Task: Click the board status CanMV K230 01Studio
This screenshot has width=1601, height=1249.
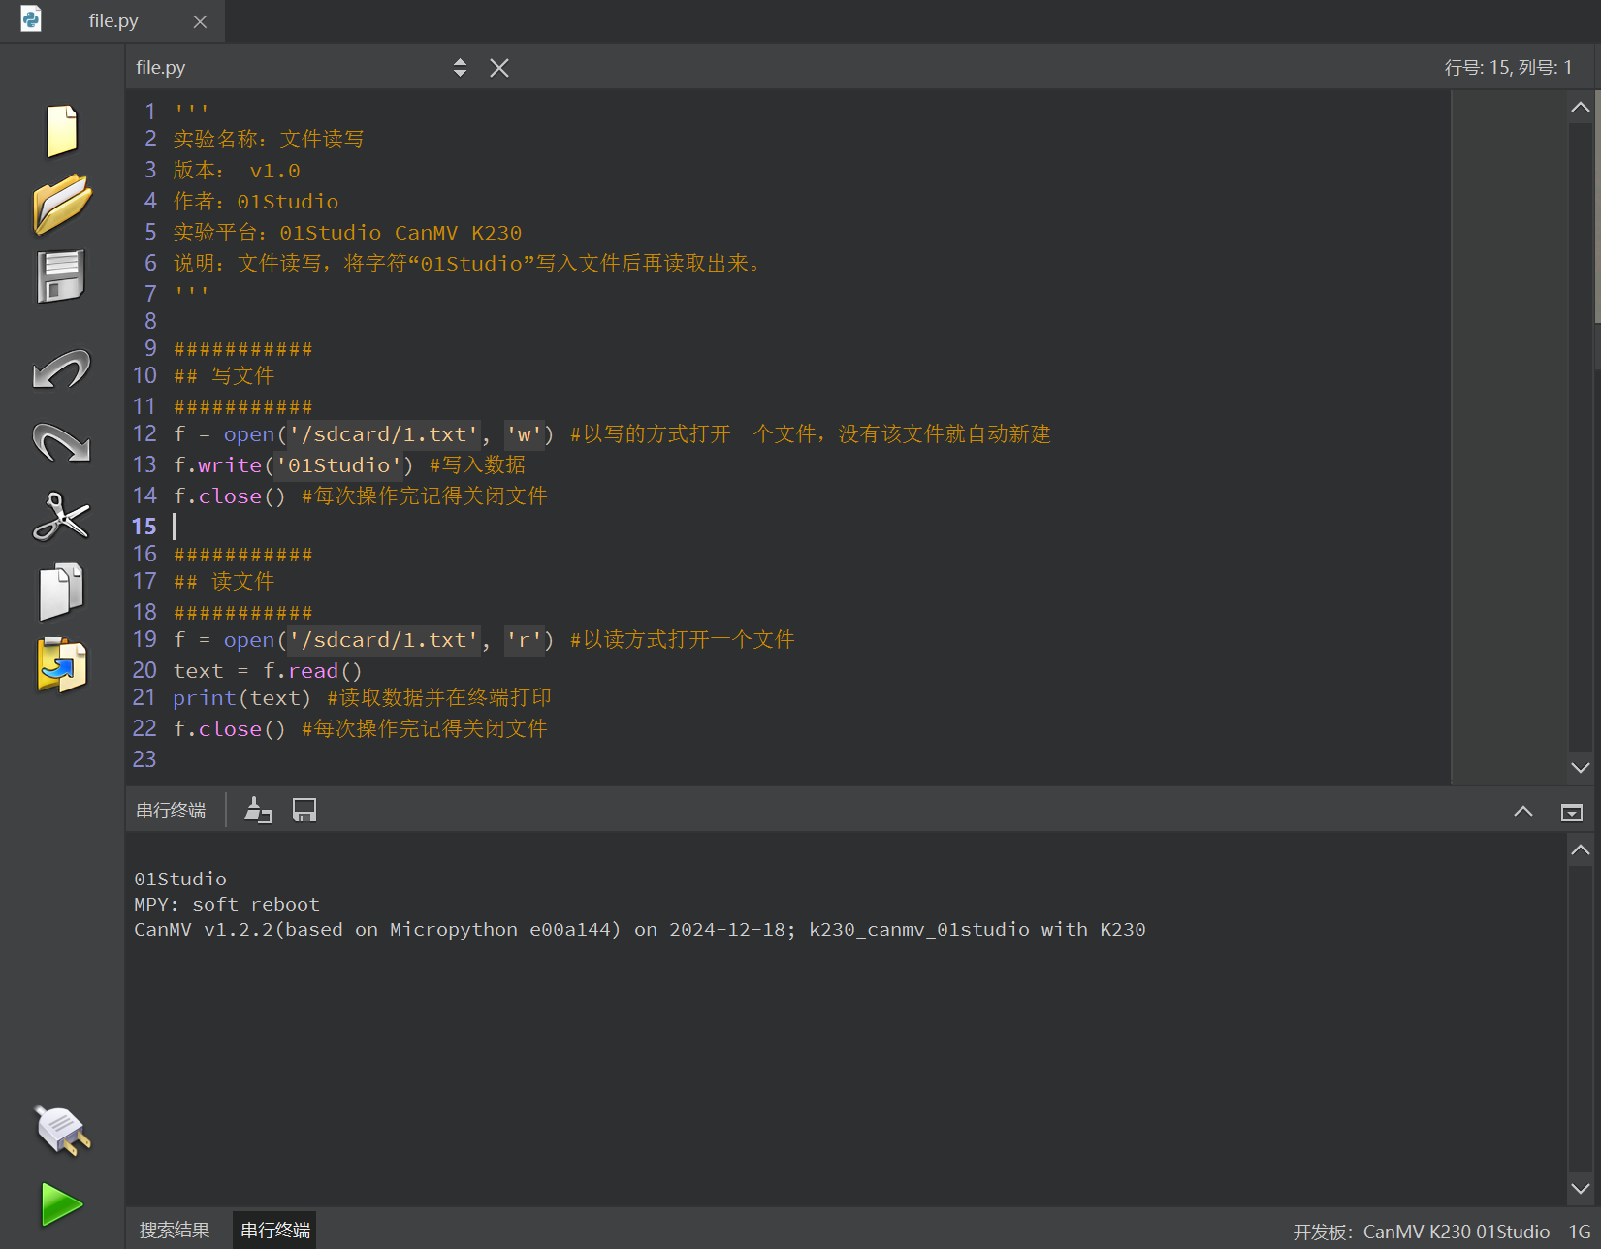Action: pos(1441,1232)
